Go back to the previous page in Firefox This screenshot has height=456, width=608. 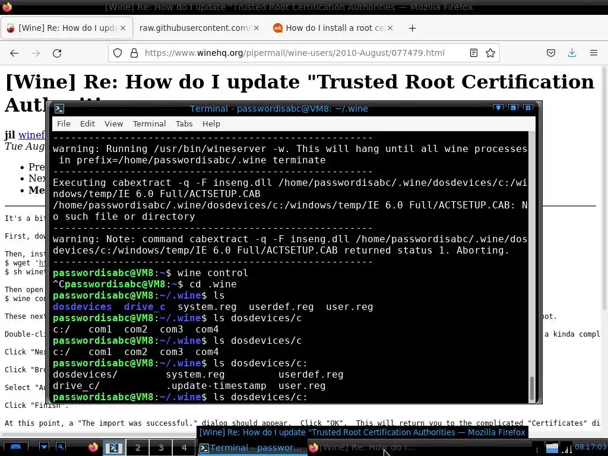[x=14, y=53]
